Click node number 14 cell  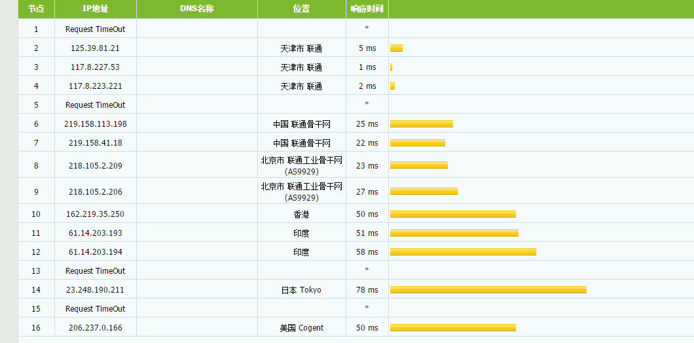coord(36,290)
